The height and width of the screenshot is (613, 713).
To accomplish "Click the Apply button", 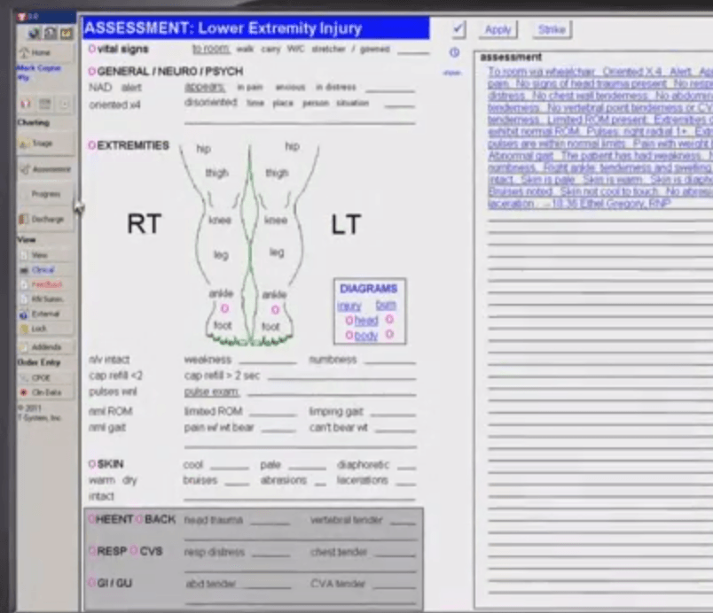I will tap(497, 29).
